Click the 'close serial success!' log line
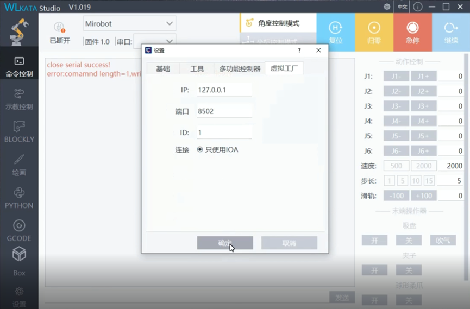The image size is (470, 309). pyautogui.click(x=79, y=65)
